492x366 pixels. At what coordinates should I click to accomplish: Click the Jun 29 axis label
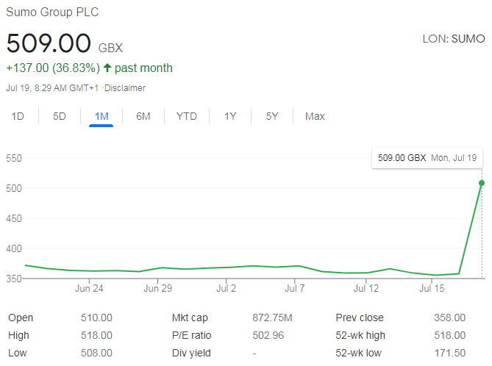tap(157, 288)
